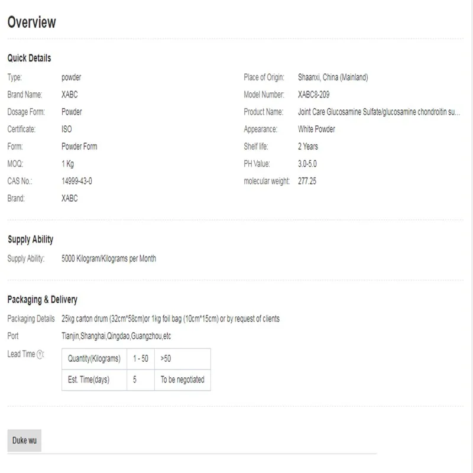
Task: Click the CAS No. label
Action: [x=20, y=181]
